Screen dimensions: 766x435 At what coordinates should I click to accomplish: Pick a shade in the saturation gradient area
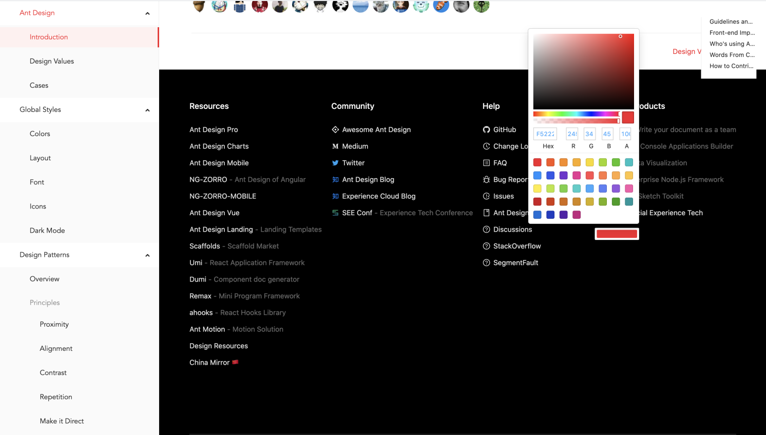coord(584,71)
